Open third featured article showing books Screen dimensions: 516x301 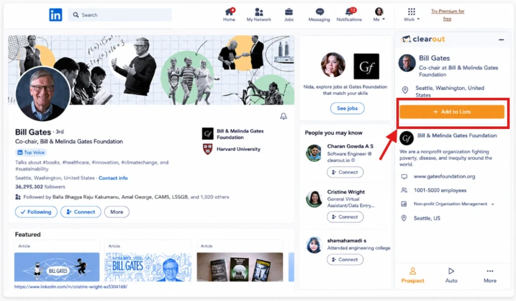240,267
